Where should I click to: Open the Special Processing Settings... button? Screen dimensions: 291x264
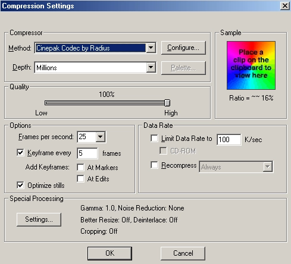click(x=39, y=219)
